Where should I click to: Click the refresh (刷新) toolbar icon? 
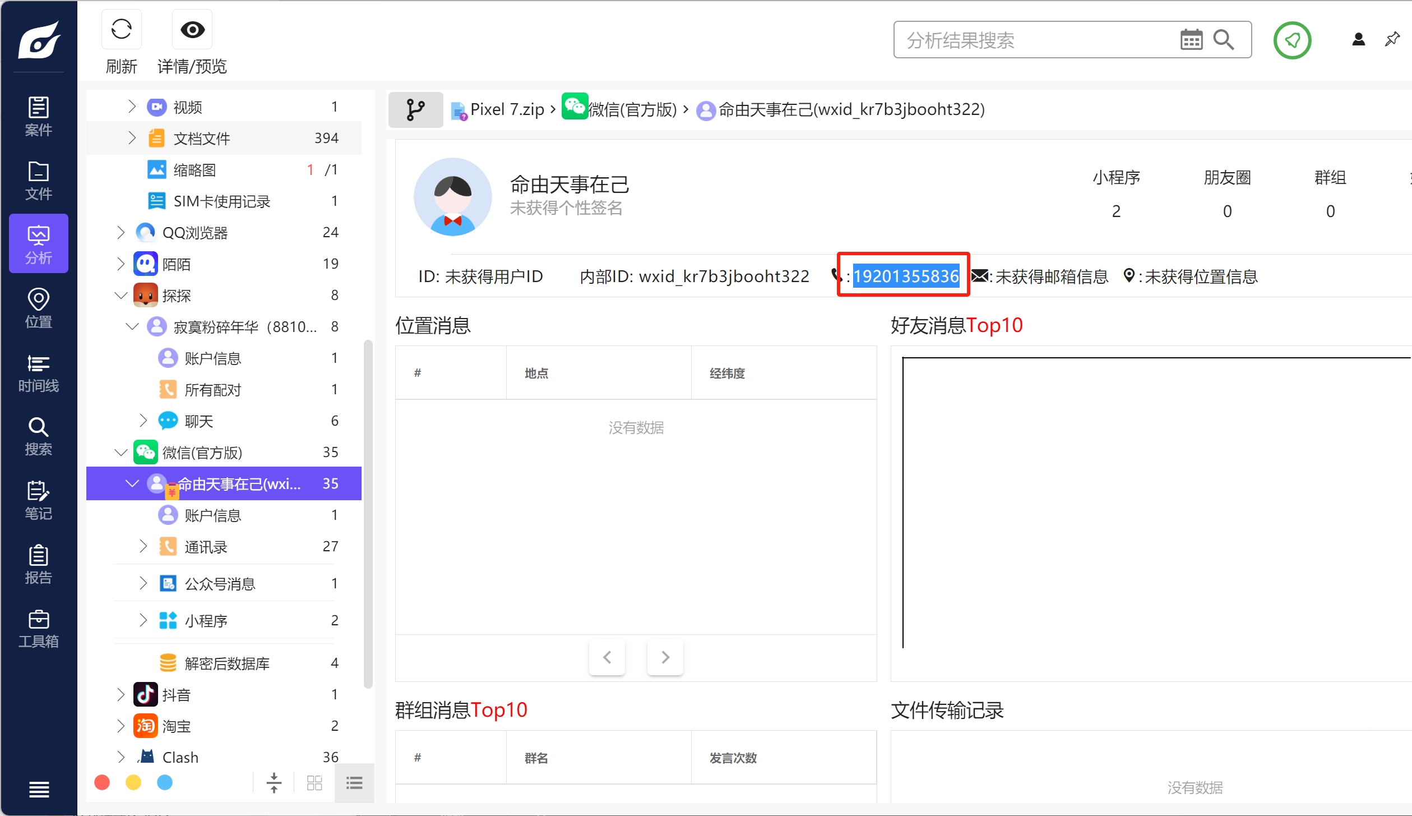click(x=122, y=29)
